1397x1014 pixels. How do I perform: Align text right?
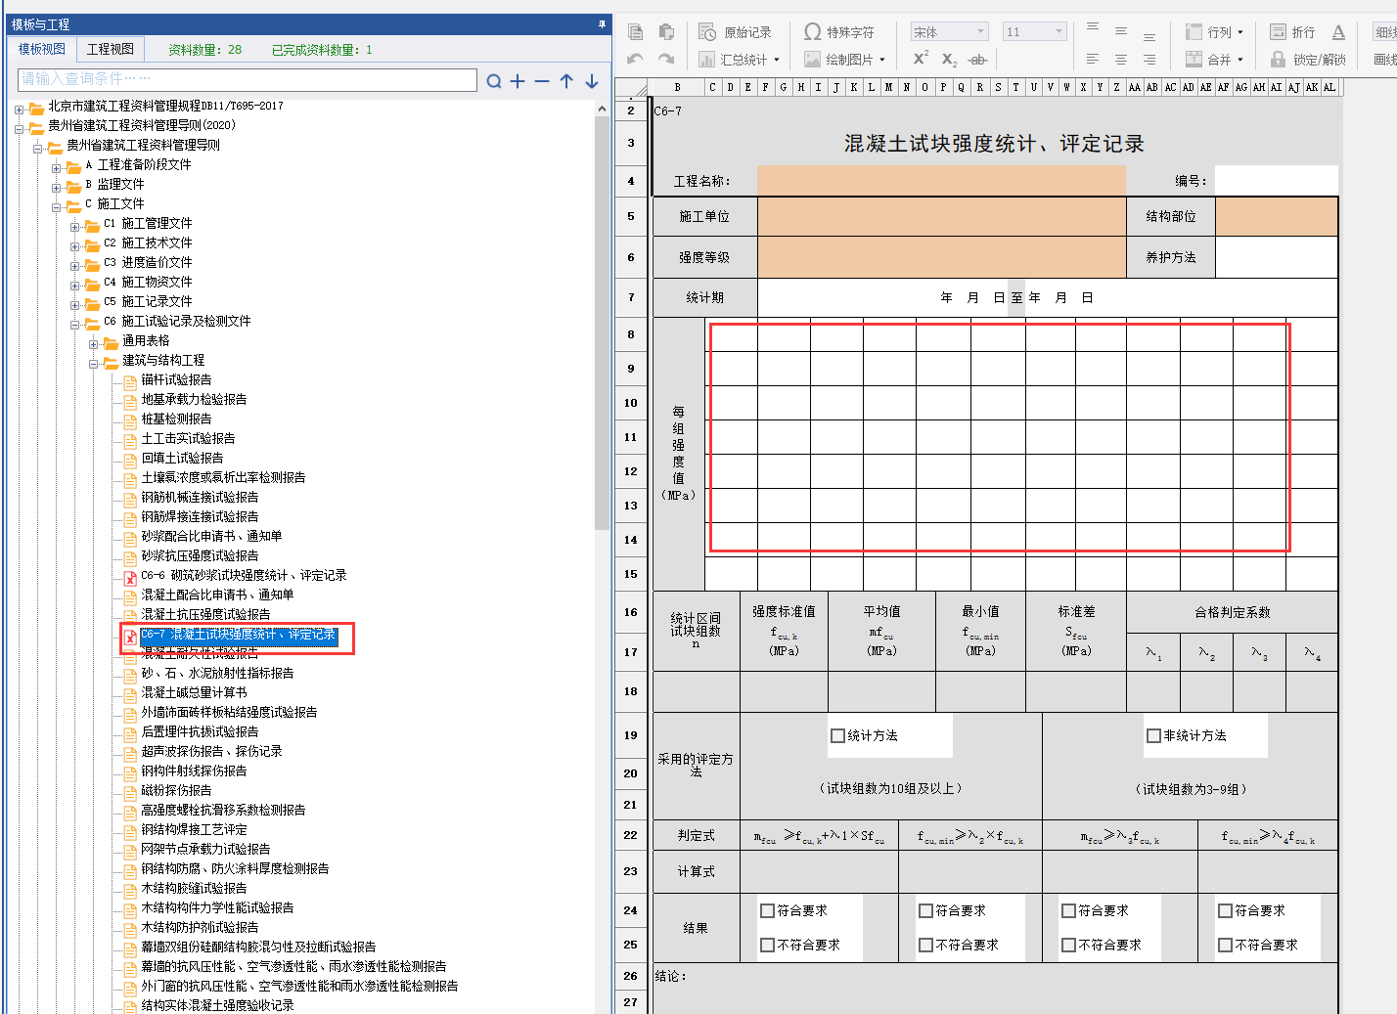coord(1149,60)
